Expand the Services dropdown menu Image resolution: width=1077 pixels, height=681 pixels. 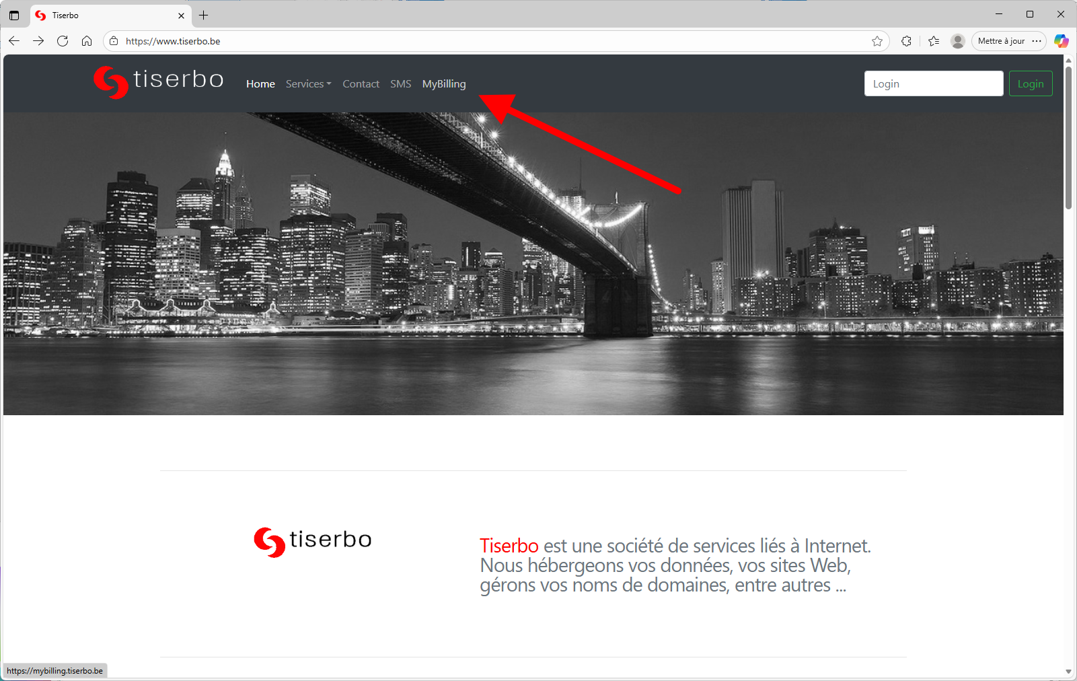pyautogui.click(x=308, y=83)
